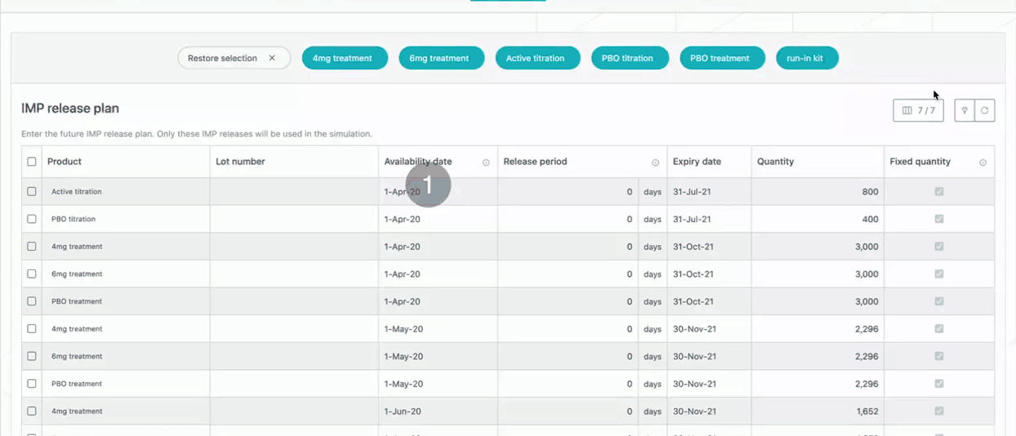Screen dimensions: 1016x436
Task: Click the Expiry date column header
Action: (x=697, y=162)
